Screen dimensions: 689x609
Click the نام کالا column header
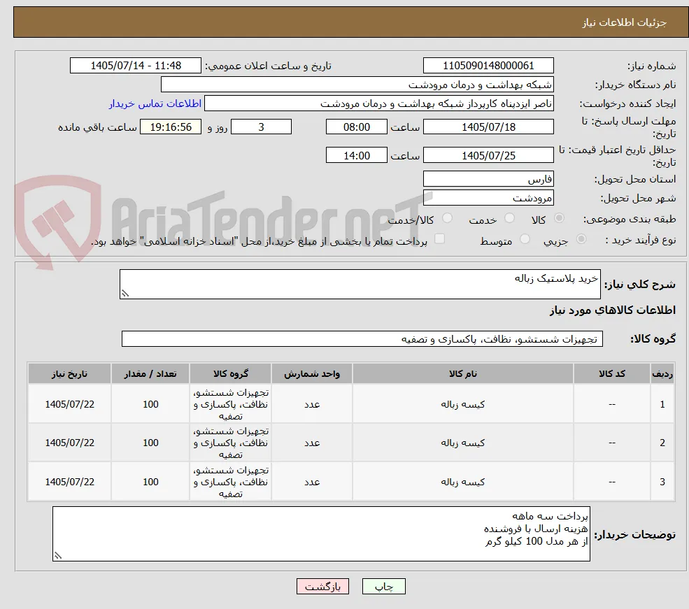pos(462,373)
